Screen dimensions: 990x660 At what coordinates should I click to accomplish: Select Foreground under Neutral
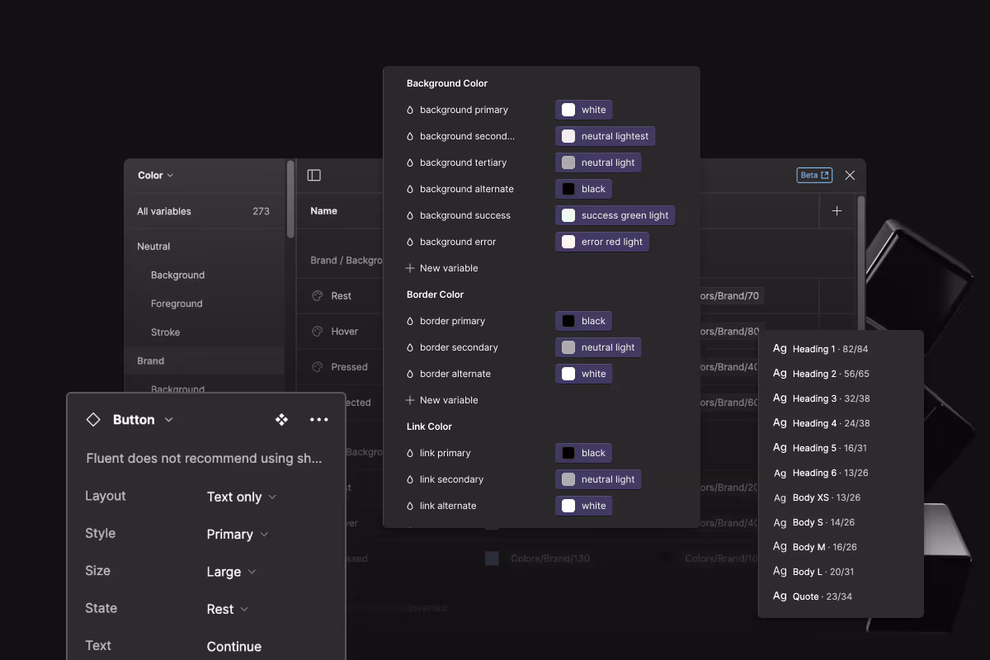(x=177, y=304)
